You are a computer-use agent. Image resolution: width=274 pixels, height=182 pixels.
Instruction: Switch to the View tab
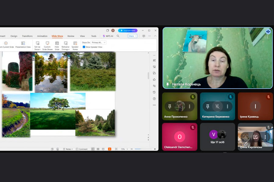click(x=82, y=36)
